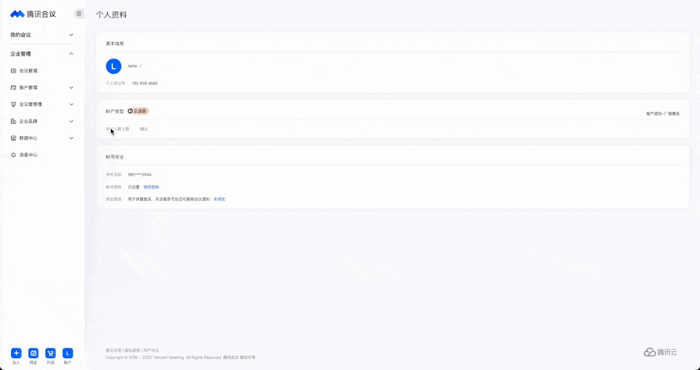Expand the 会议室管理 chevron
The height and width of the screenshot is (370, 700).
(71, 104)
